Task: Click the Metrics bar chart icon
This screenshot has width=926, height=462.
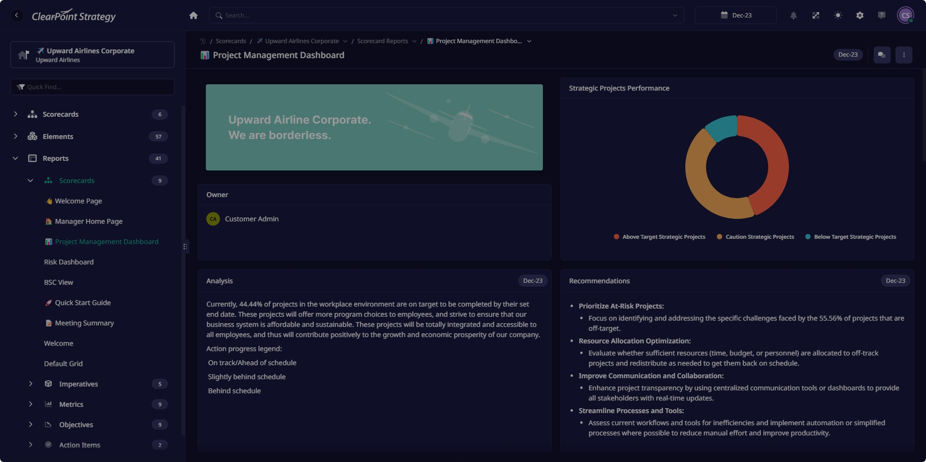Action: (x=48, y=404)
